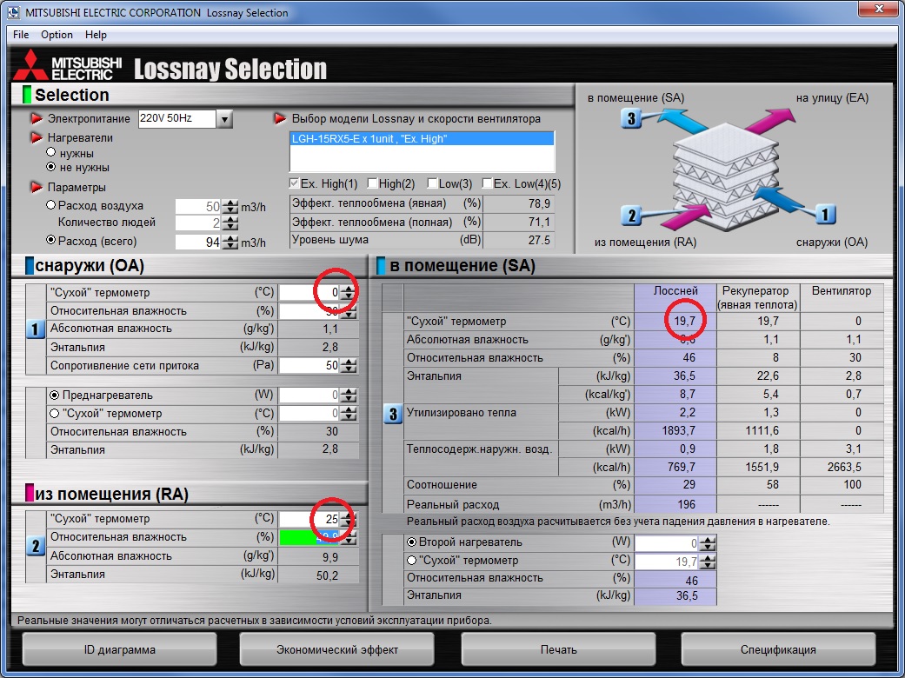905x678 pixels.
Task: Click number 1 badge in OA panel
Action: coord(35,329)
